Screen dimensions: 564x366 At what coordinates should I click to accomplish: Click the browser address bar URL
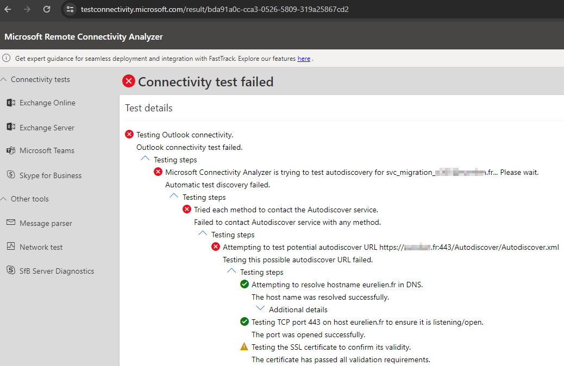[x=215, y=9]
